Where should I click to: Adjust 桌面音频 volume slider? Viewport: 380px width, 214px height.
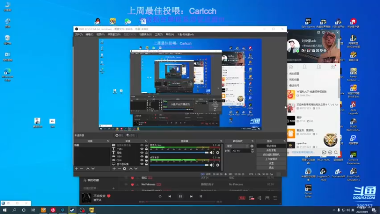pyautogui.click(x=179, y=165)
